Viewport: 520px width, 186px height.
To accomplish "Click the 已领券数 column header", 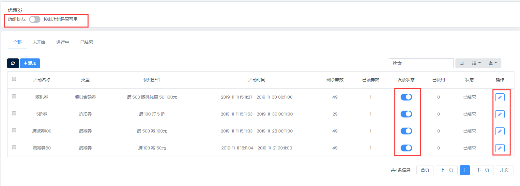I will [371, 80].
